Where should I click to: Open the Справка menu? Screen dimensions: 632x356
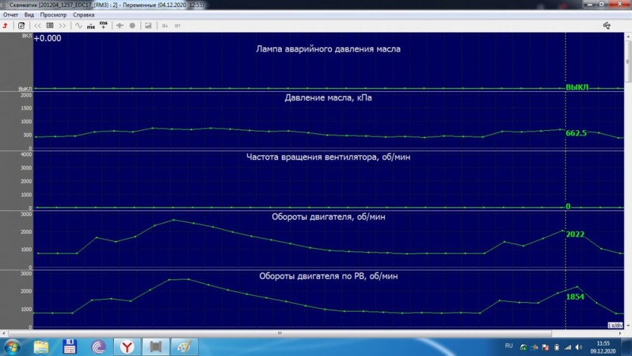tap(83, 15)
